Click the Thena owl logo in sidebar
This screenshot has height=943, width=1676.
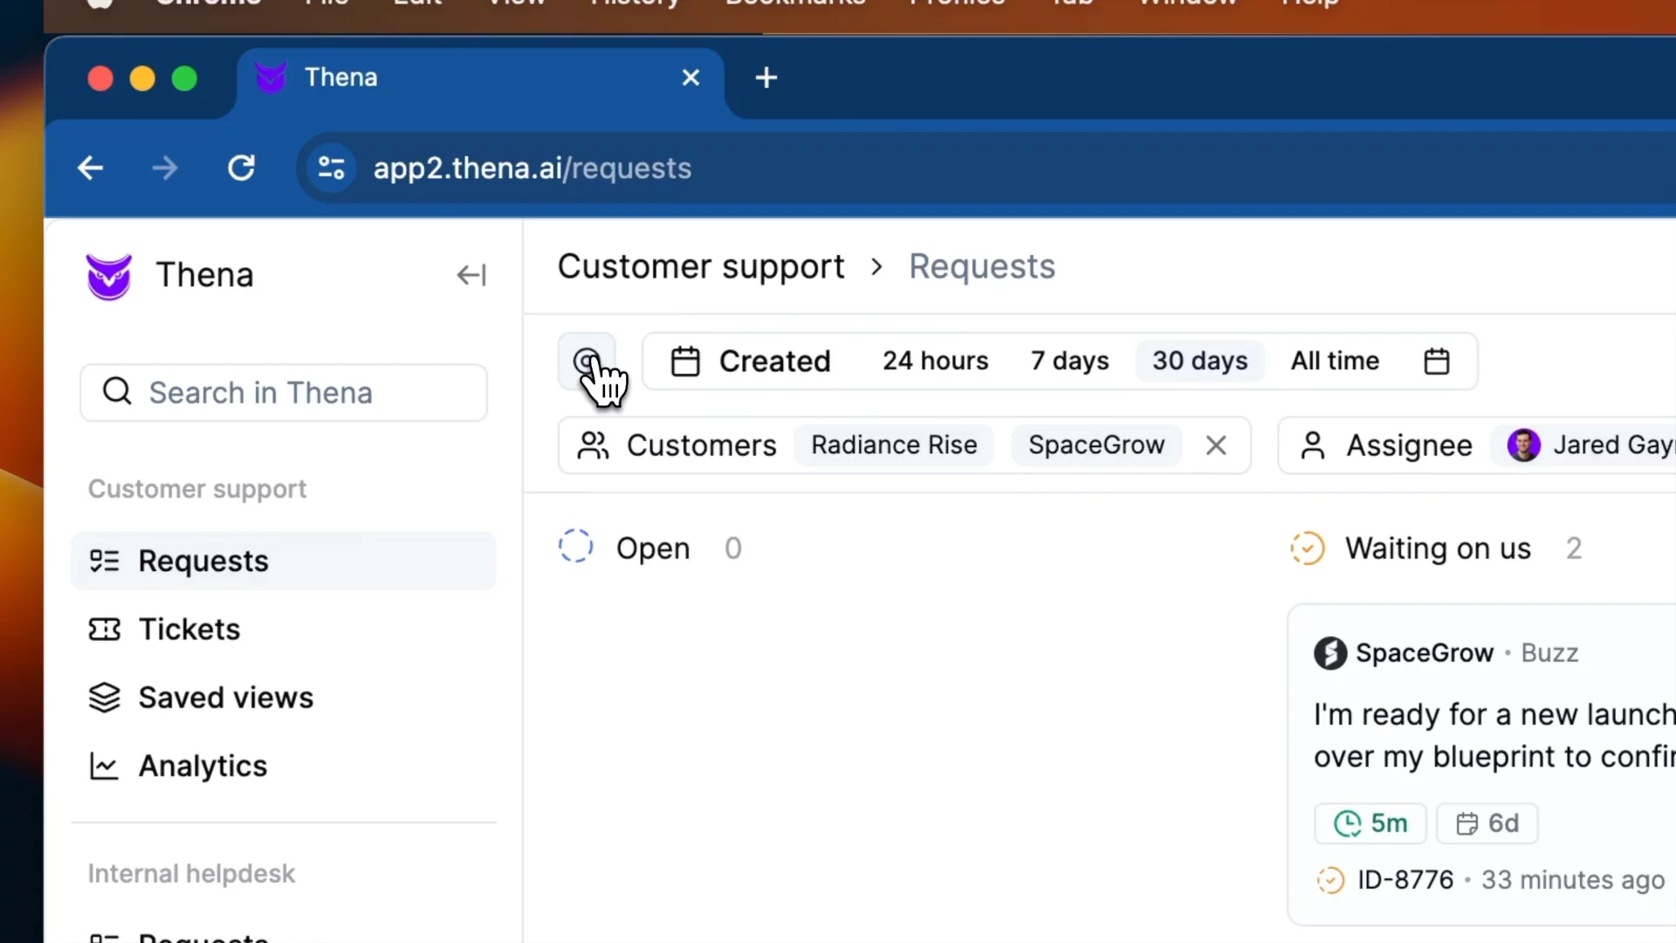pyautogui.click(x=109, y=276)
